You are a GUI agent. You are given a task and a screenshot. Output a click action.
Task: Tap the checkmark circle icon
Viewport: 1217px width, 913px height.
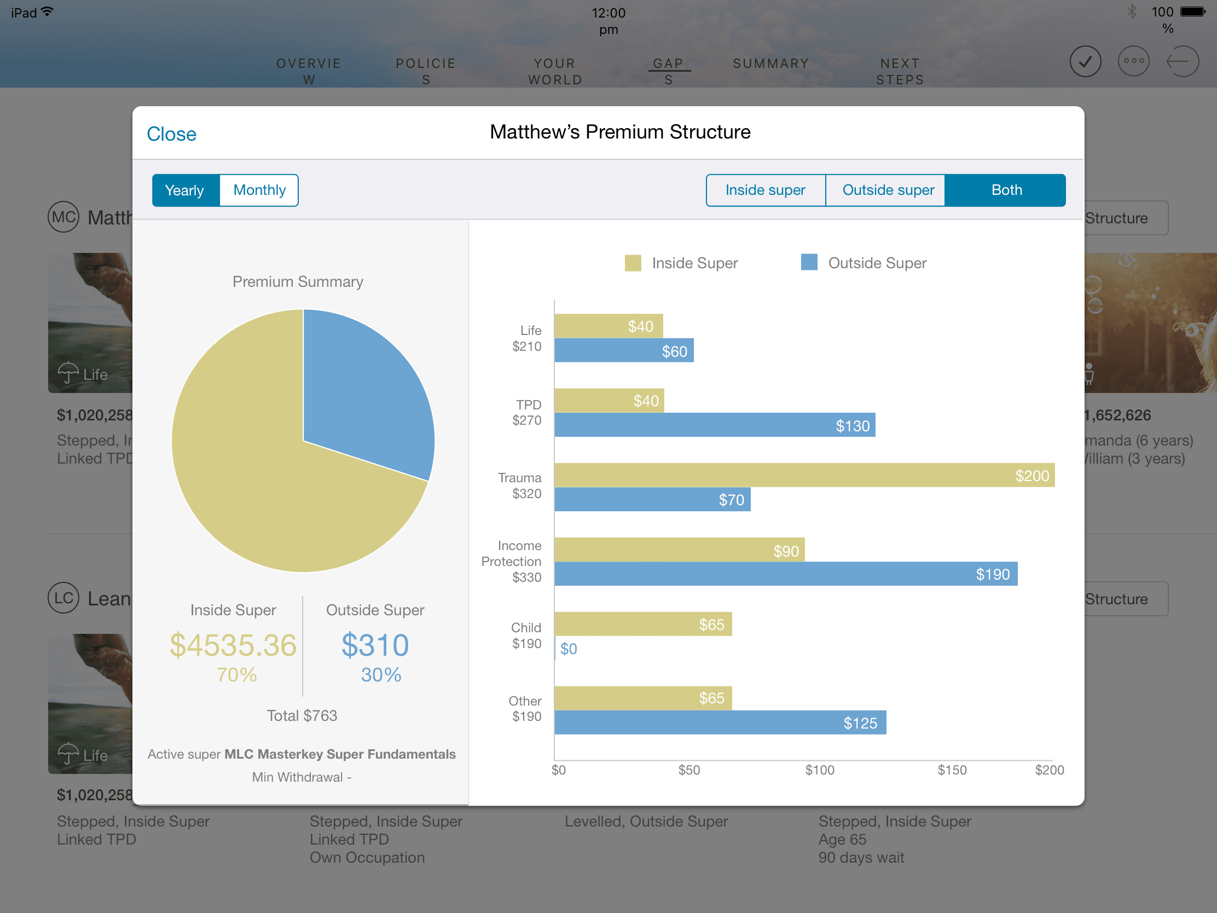coord(1085,61)
